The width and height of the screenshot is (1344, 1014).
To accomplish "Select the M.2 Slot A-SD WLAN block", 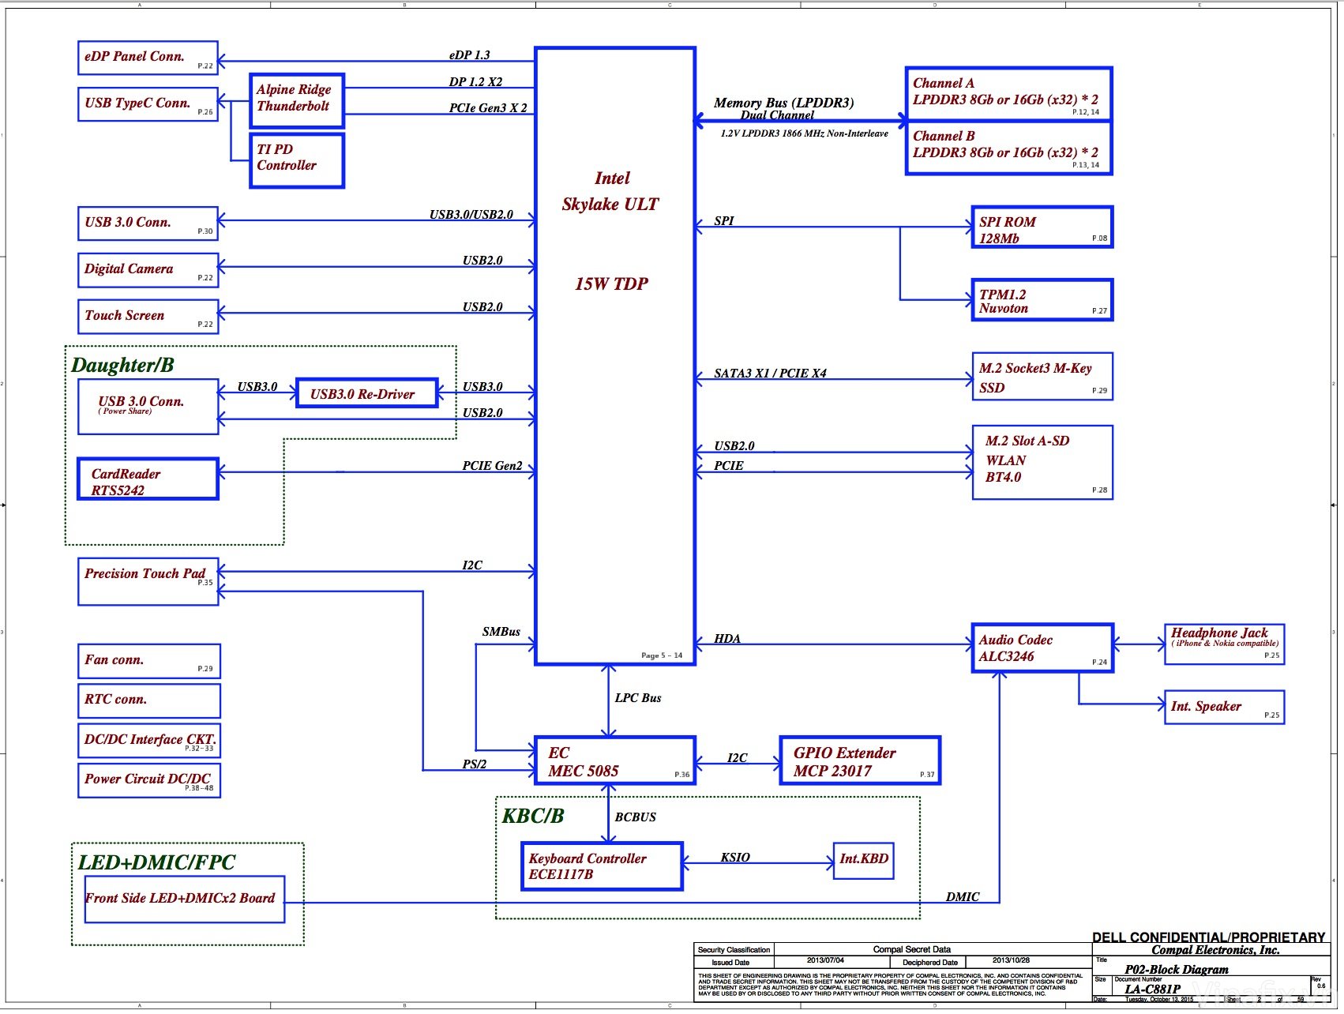I will click(x=1043, y=463).
